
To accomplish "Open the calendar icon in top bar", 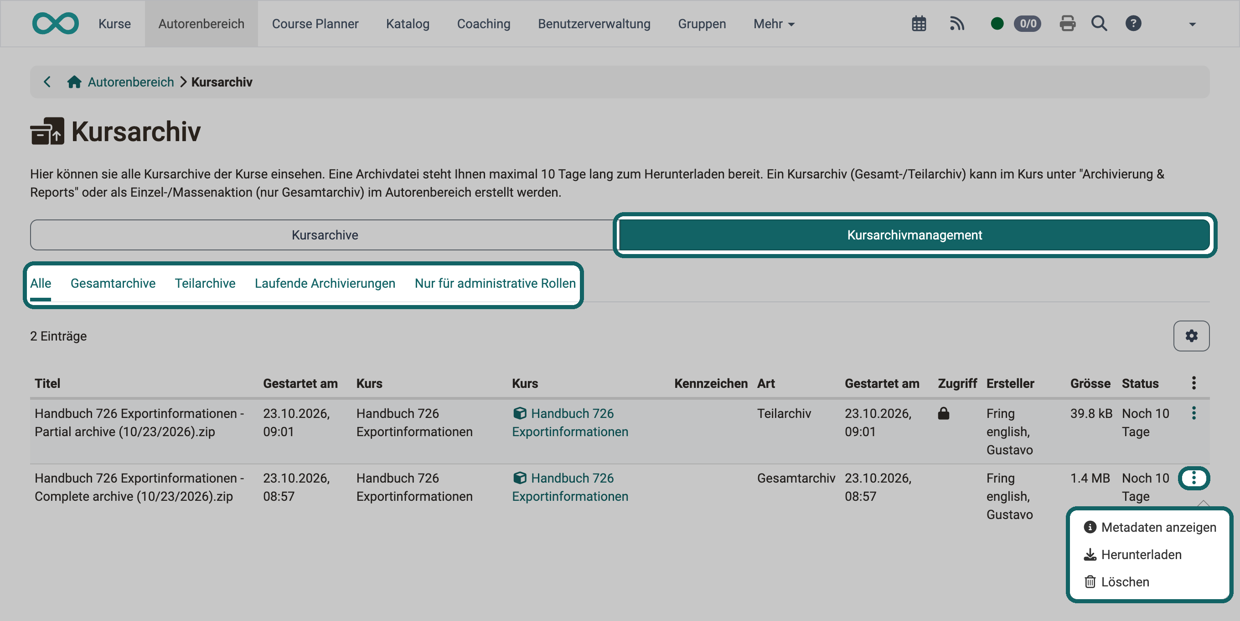I will [919, 24].
